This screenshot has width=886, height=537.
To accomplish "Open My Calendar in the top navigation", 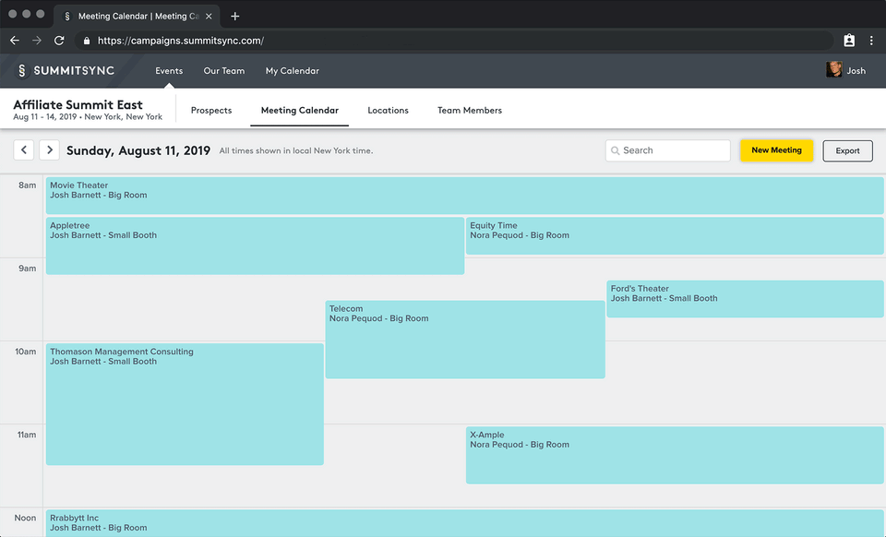I will click(x=293, y=70).
